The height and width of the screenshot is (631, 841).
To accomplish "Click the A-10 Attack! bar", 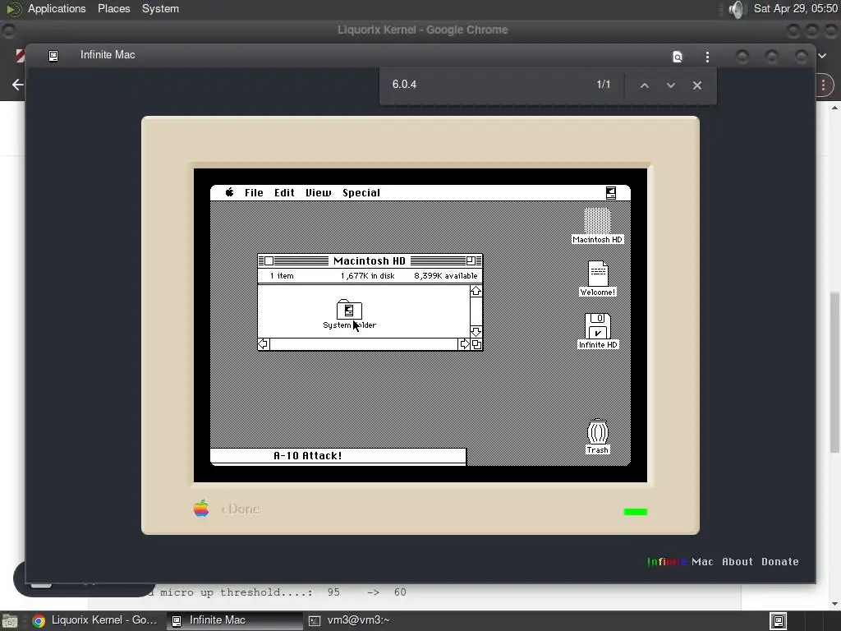I will tap(338, 456).
